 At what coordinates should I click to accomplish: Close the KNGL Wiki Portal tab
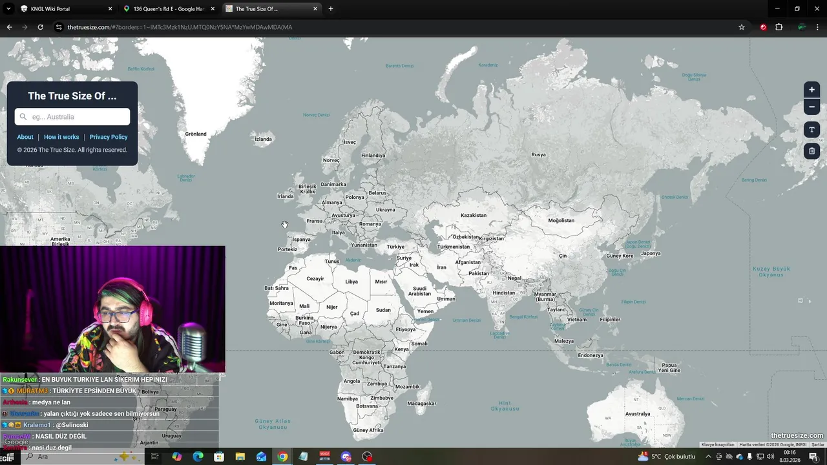coord(110,9)
